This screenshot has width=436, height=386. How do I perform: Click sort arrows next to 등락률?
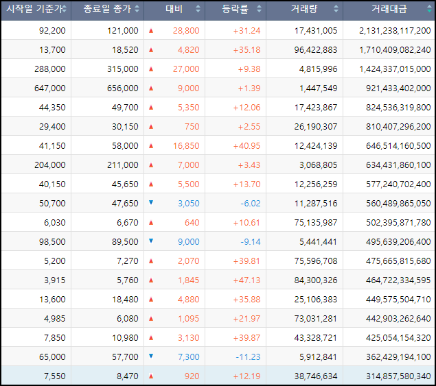click(x=259, y=9)
